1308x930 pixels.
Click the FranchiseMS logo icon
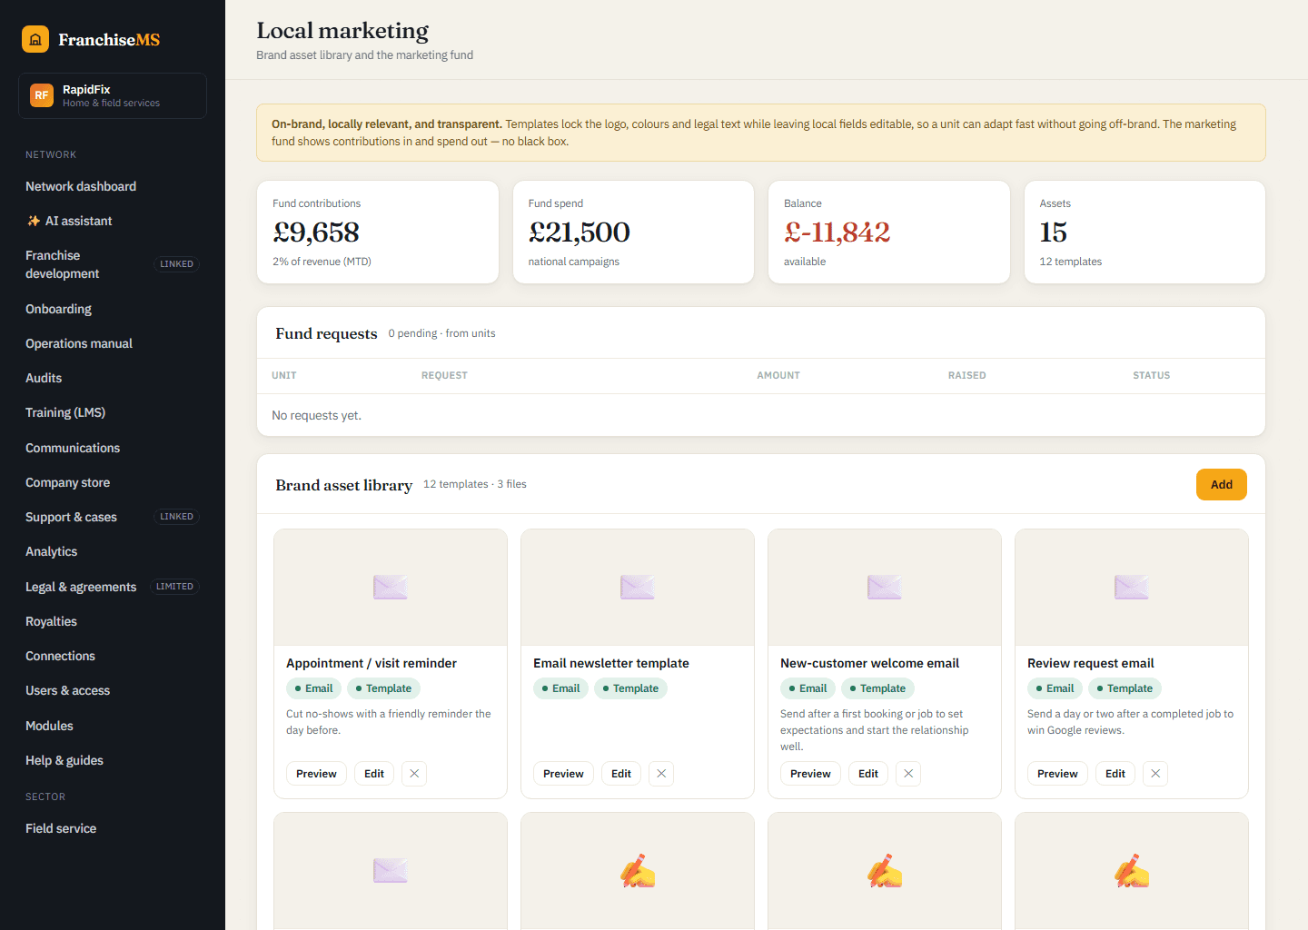tap(35, 39)
